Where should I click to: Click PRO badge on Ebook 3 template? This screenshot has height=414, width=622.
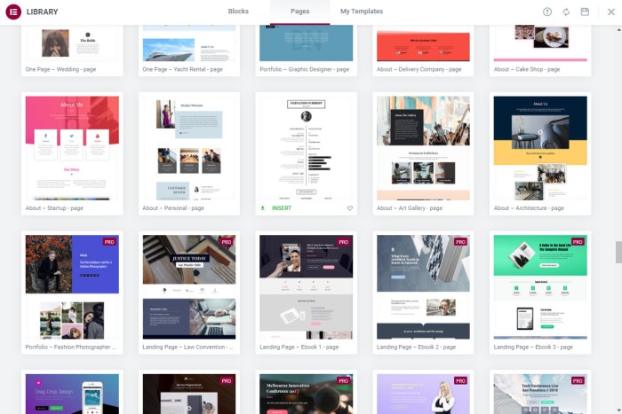click(578, 241)
